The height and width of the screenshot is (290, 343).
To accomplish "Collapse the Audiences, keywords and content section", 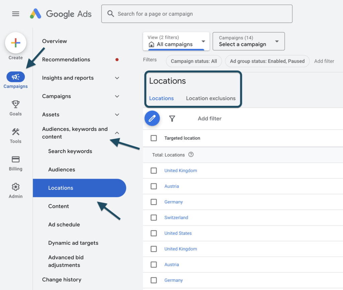I will point(117,133).
